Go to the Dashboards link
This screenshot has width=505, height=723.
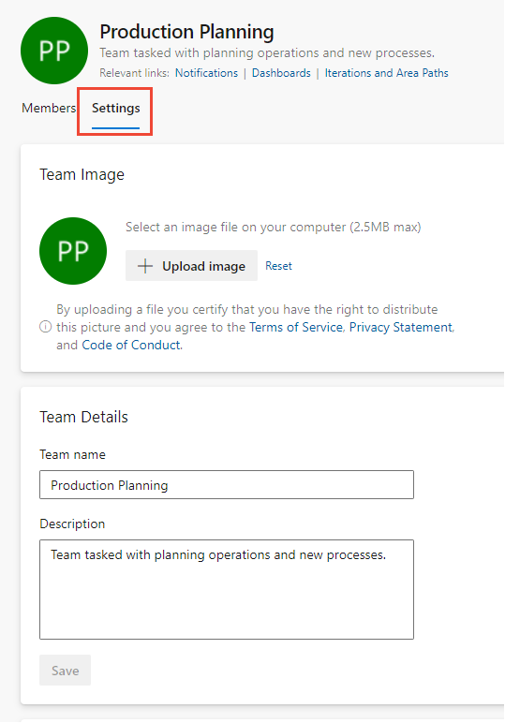point(281,73)
